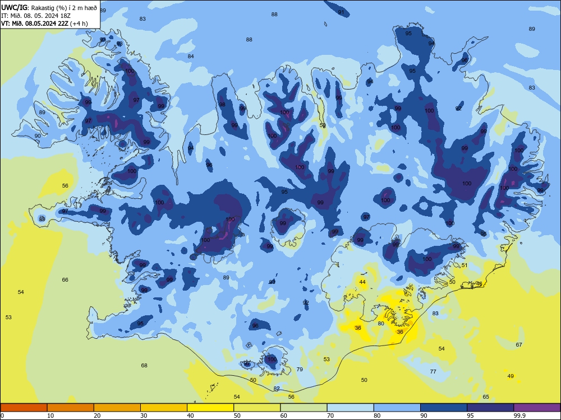Click the humidity value '51' on the map

click(x=465, y=265)
